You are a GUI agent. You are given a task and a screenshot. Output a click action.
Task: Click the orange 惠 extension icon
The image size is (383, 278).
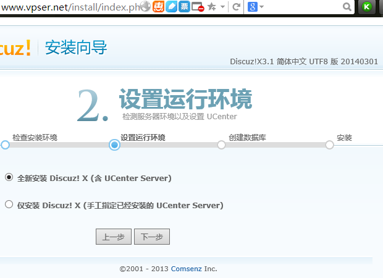[159, 7]
